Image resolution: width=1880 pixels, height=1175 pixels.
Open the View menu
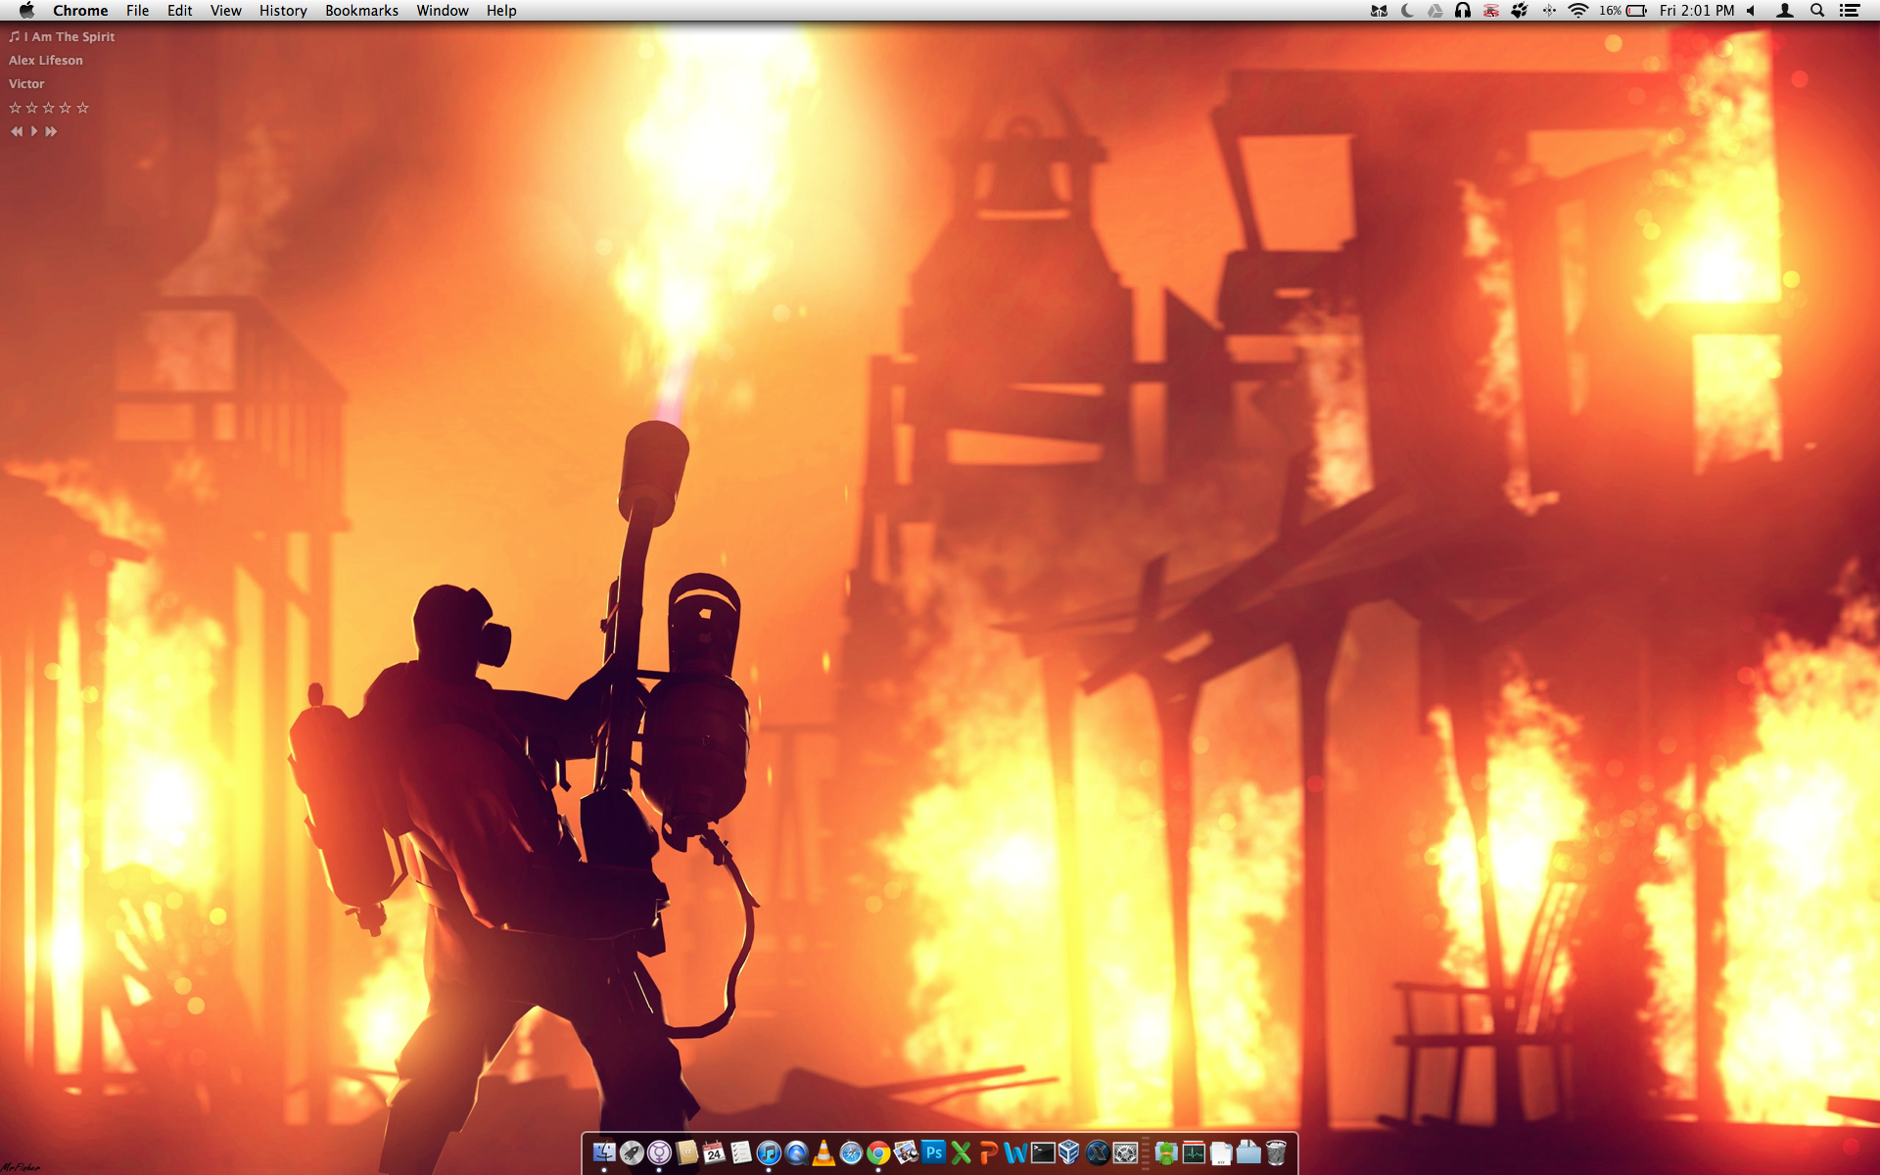point(225,11)
